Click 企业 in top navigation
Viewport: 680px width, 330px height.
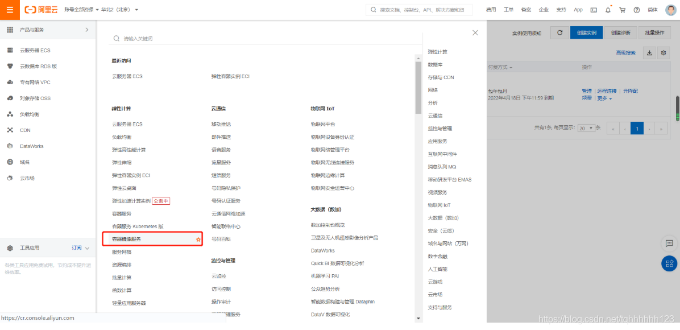coord(544,10)
